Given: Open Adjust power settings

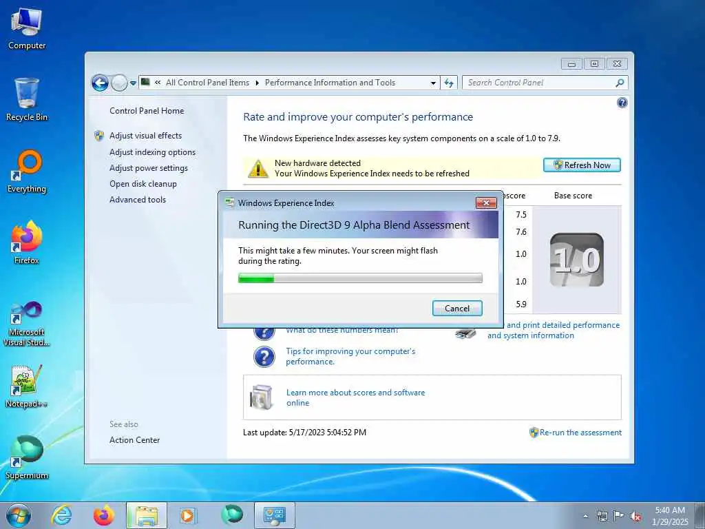Looking at the screenshot, I should [149, 168].
